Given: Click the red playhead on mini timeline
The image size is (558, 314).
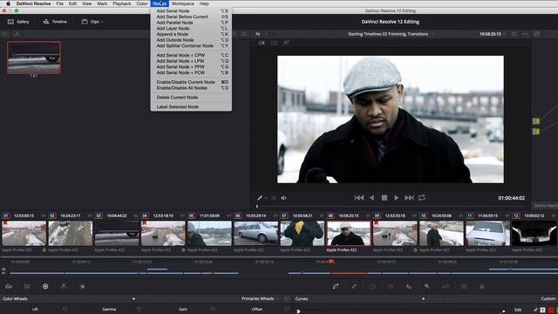Looking at the screenshot, I should pyautogui.click(x=331, y=262).
